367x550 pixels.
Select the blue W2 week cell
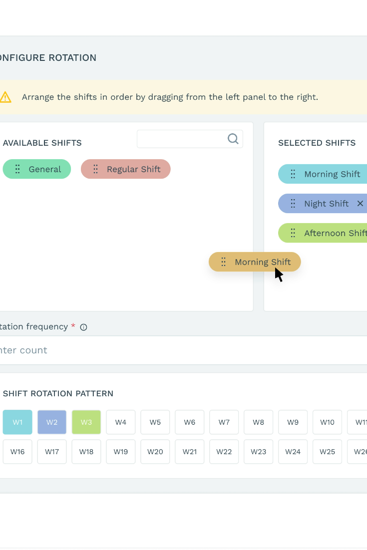coord(52,422)
